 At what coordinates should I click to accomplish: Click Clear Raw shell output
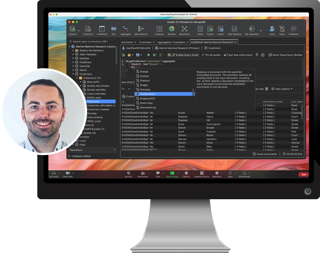tap(238, 55)
